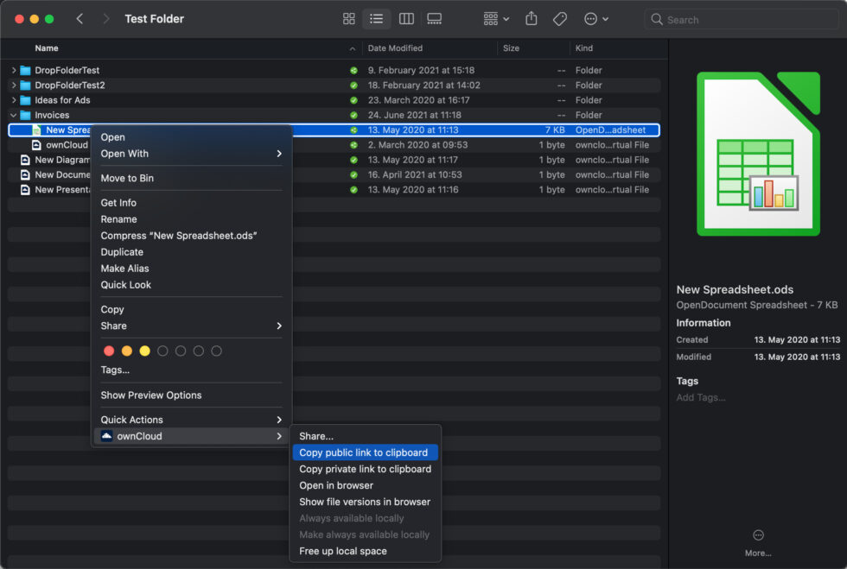Click the Search field
The width and height of the screenshot is (847, 569).
(743, 19)
